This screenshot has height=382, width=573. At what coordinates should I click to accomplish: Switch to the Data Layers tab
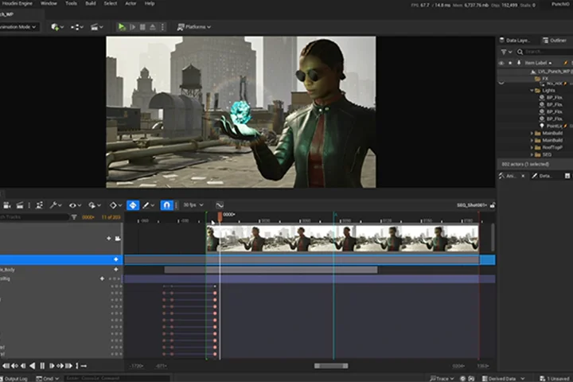(516, 41)
